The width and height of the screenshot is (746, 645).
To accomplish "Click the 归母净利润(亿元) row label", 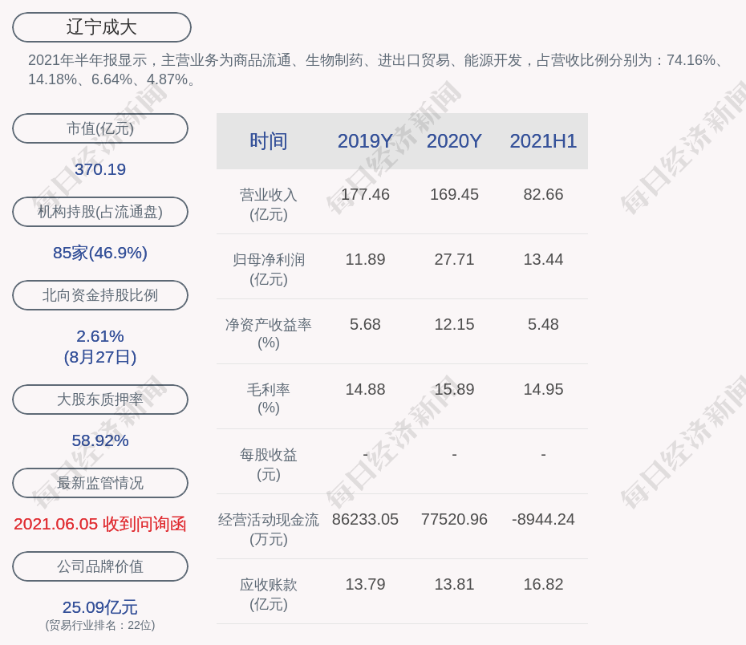I will pos(269,270).
